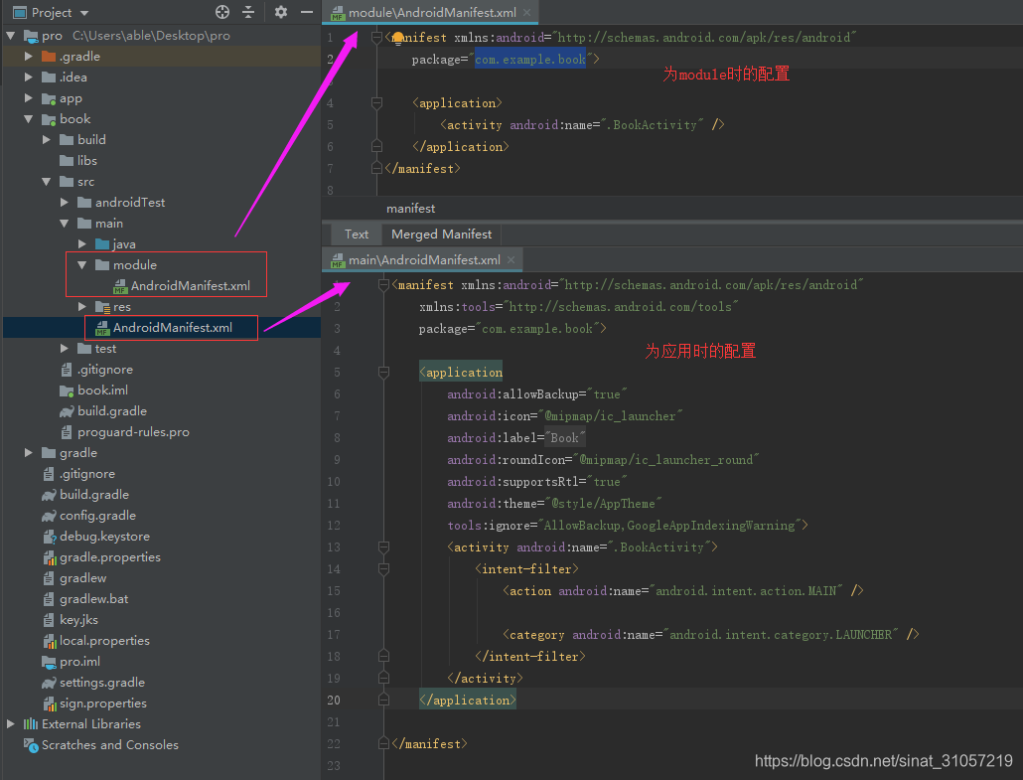Click the manifest breadcrumb

click(x=410, y=209)
